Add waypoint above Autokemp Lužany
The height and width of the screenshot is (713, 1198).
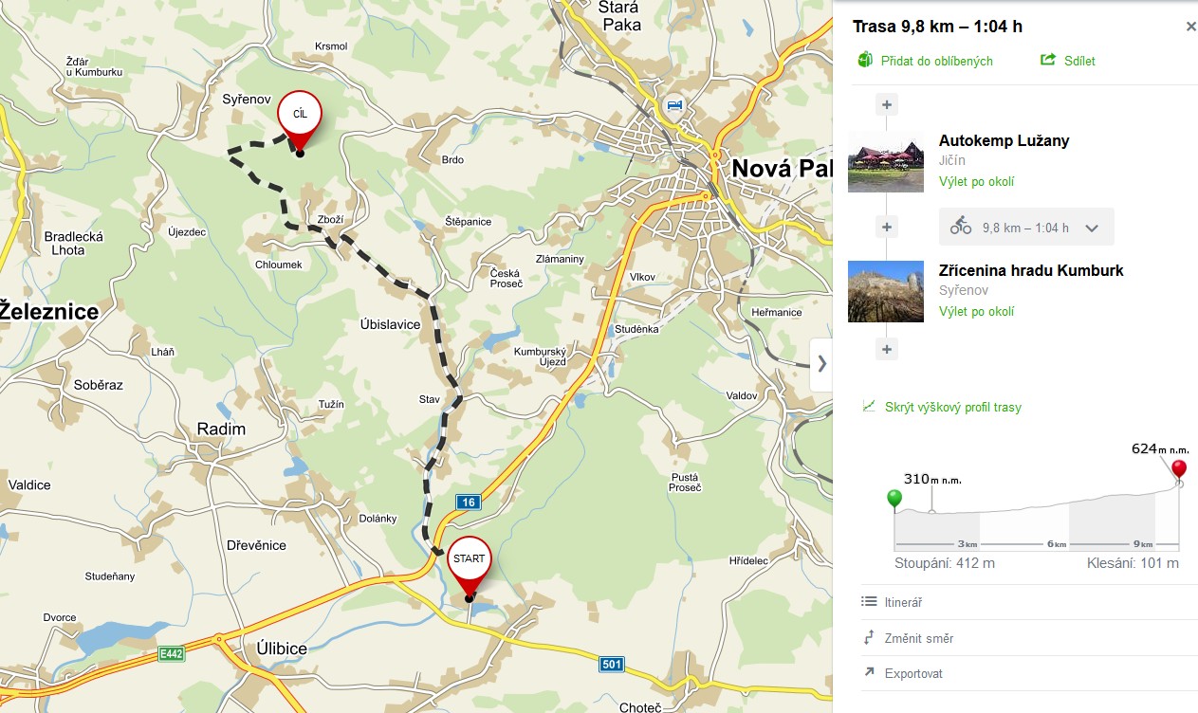887,104
